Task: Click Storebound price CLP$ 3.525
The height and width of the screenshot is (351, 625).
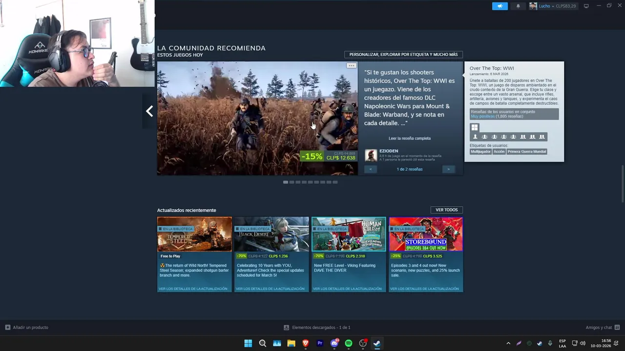Action: pos(432,256)
